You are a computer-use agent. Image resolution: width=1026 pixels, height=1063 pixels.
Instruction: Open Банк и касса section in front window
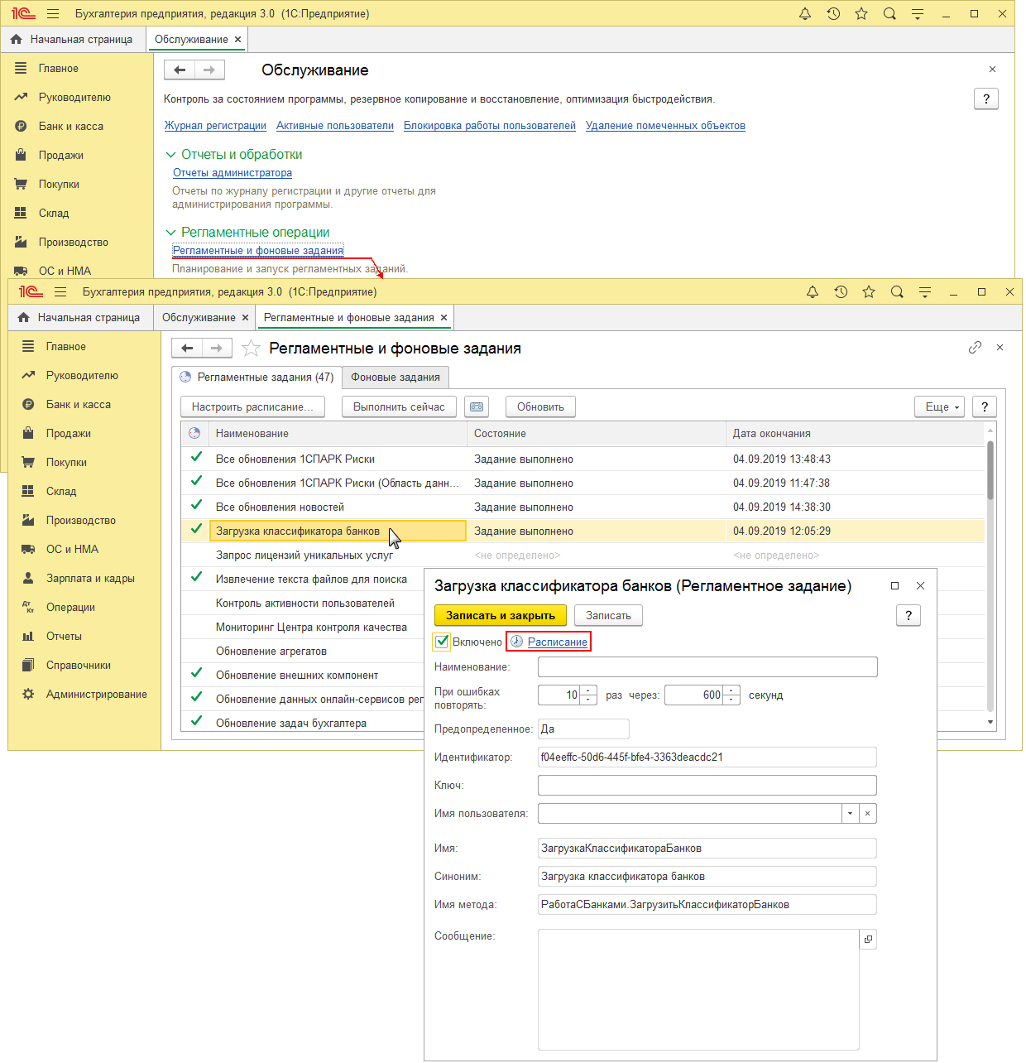click(x=79, y=404)
